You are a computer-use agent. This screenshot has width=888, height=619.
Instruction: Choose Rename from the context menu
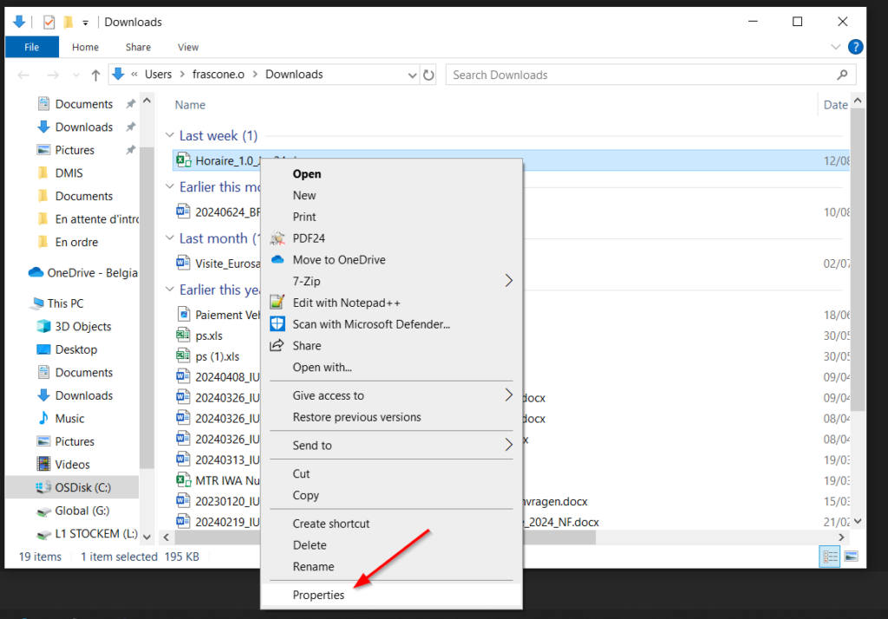(313, 567)
